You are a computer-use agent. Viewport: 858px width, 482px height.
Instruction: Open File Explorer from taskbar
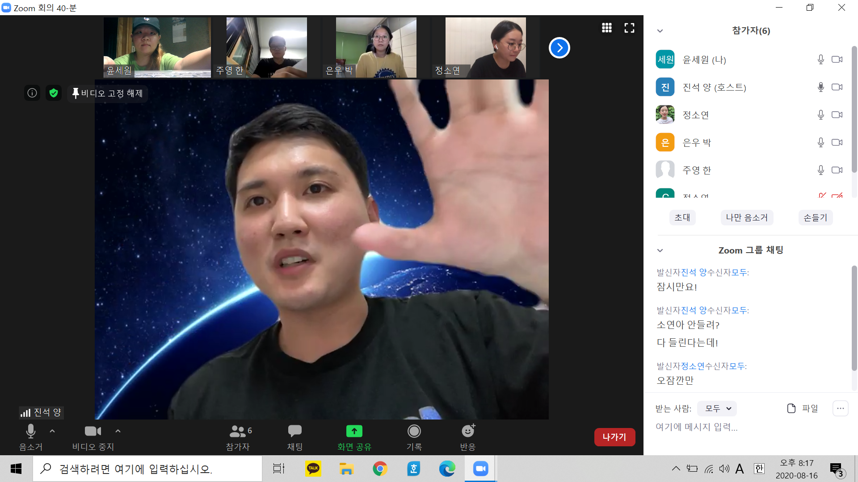(x=346, y=469)
